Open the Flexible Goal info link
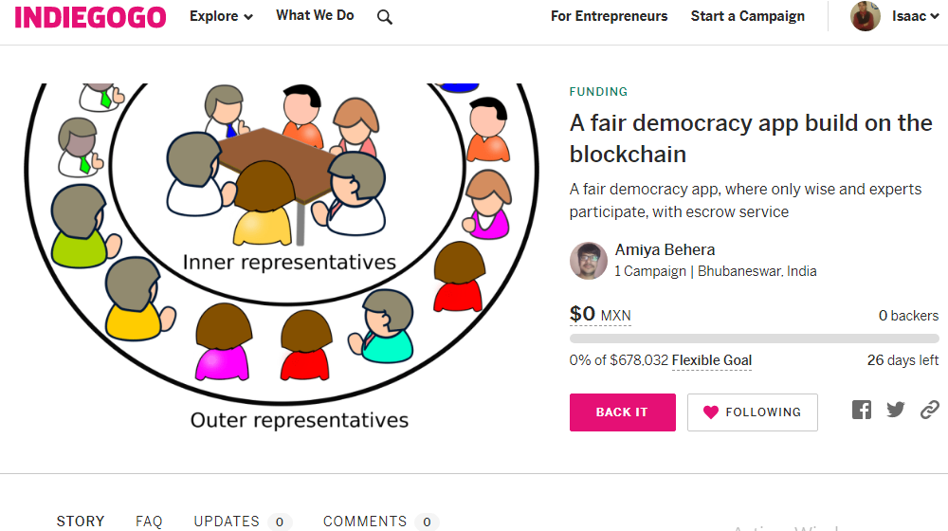 click(x=712, y=360)
